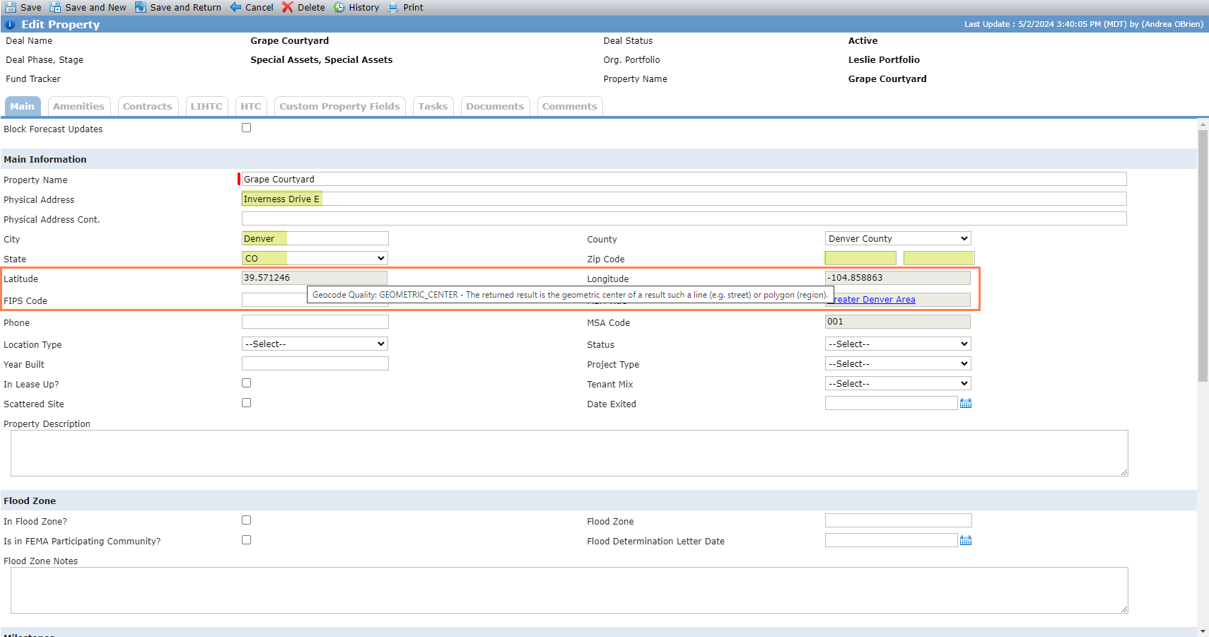
Task: Click the scrollbar down arrow
Action: (x=1203, y=631)
